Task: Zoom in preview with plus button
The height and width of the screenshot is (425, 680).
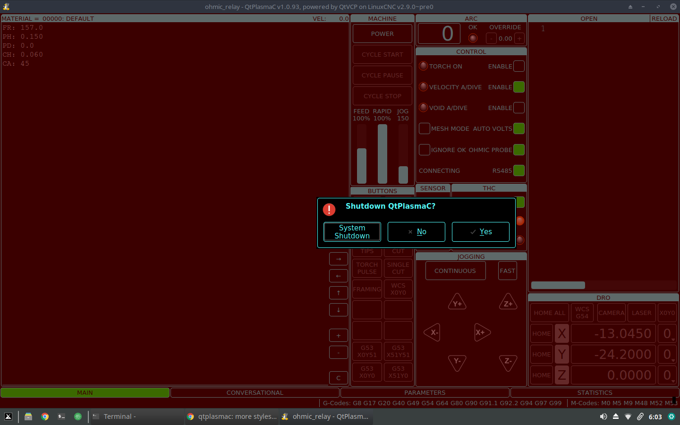Action: (x=339, y=335)
